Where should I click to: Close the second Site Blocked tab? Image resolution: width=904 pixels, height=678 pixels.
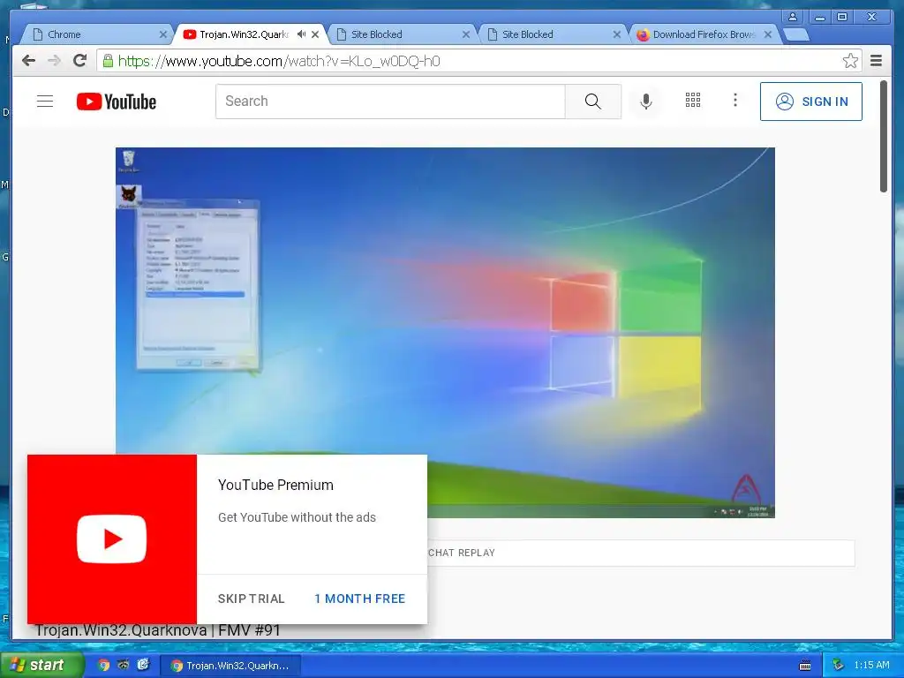(x=616, y=34)
